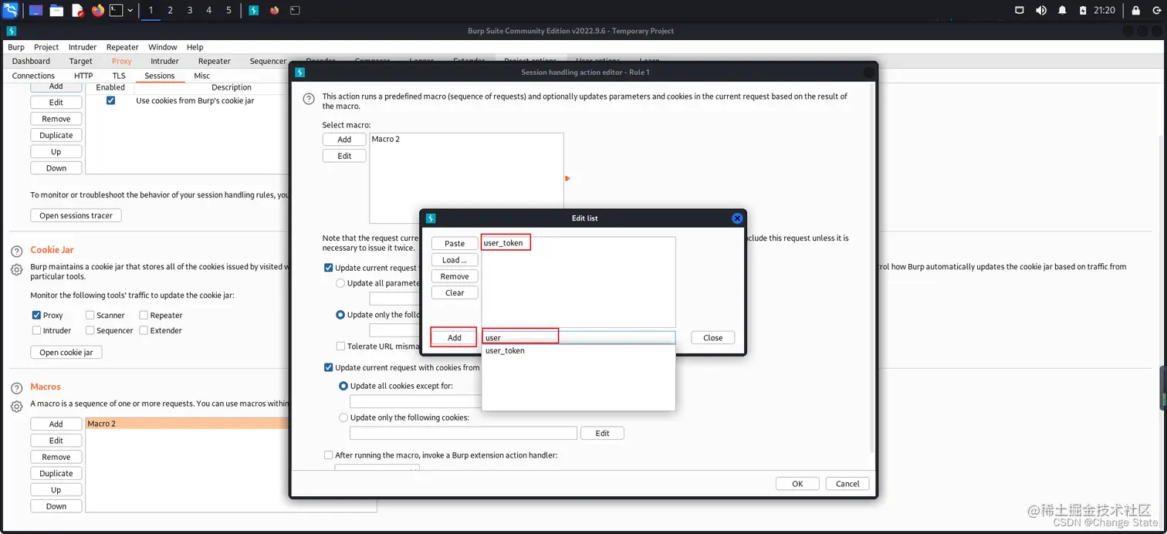
Task: Click Open sessions tracer button
Action: point(76,215)
